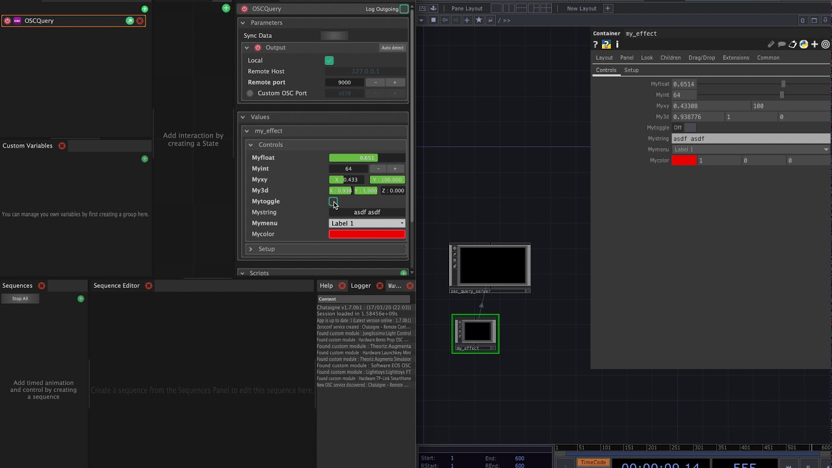Switch to the Help tab
Viewport: 832px width, 468px height.
click(326, 285)
